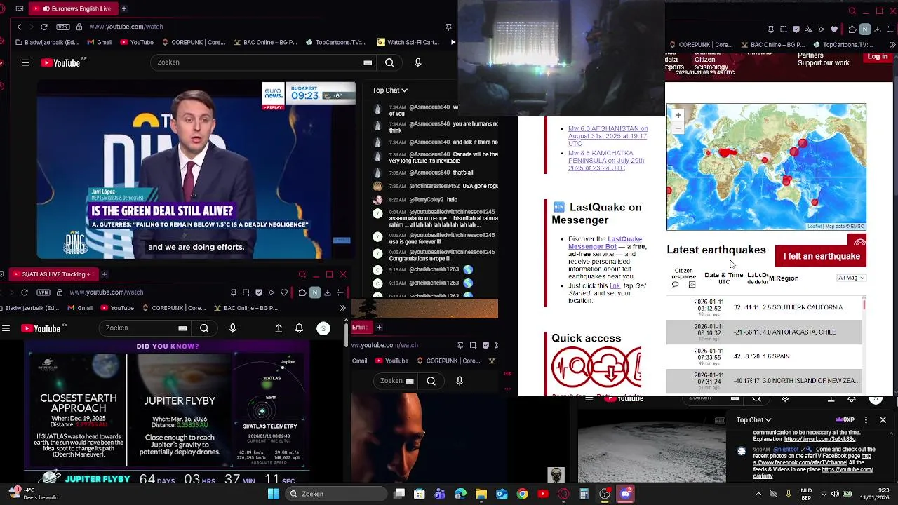
Task: Reload the 3I/ATLAS LIVE Tracking page
Action: [25, 292]
